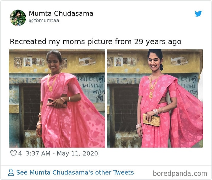The image size is (212, 180).
Task: Like the tweet with the heart icon
Action: 13,153
